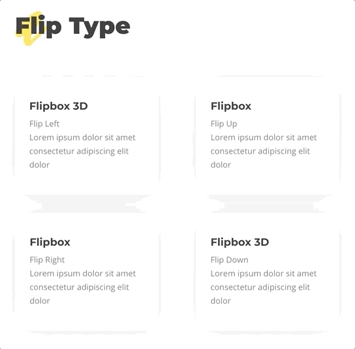Click "consectetur adipiscing elit" in Flip Up card
355x349 pixels.
260,151
